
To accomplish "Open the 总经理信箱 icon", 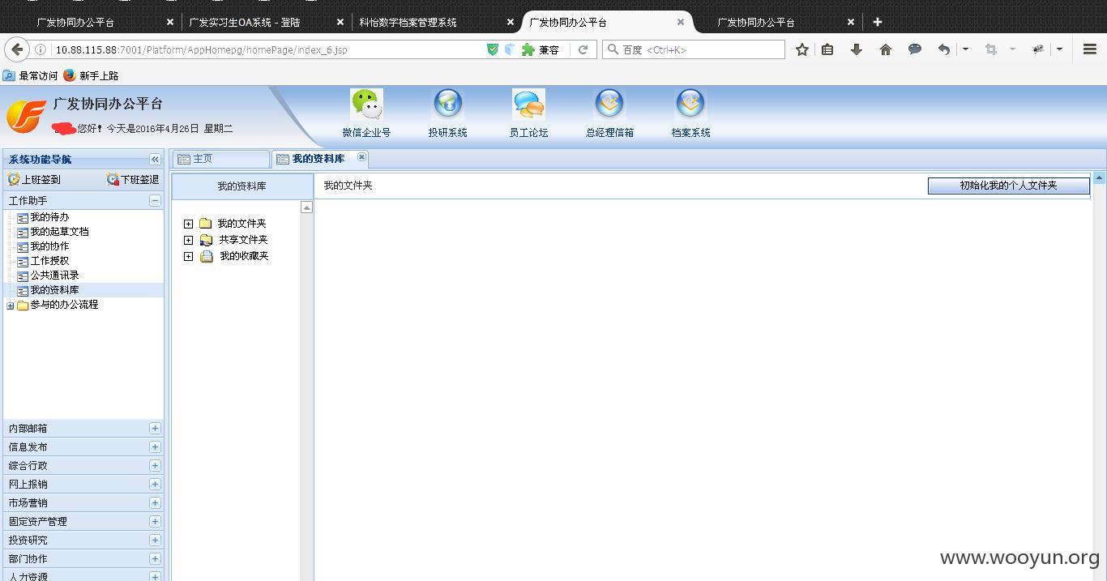I will click(x=609, y=104).
